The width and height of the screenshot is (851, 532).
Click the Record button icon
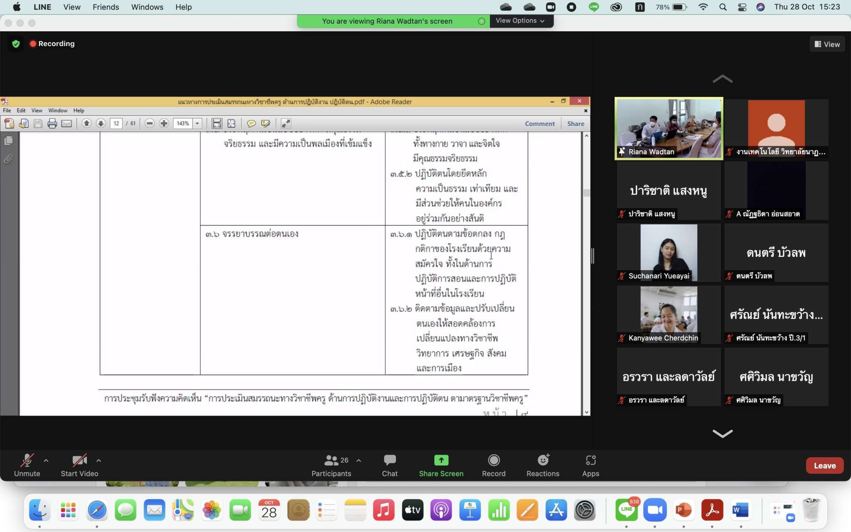(x=494, y=461)
